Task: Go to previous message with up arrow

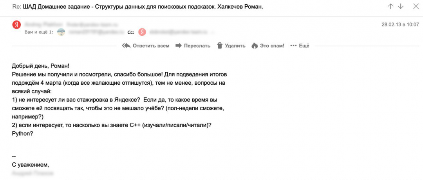Action: [x=390, y=6]
